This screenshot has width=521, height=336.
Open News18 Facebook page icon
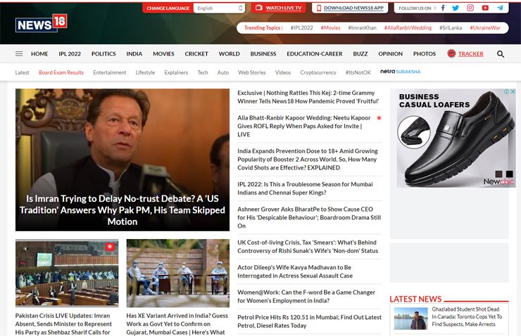pyautogui.click(x=443, y=8)
